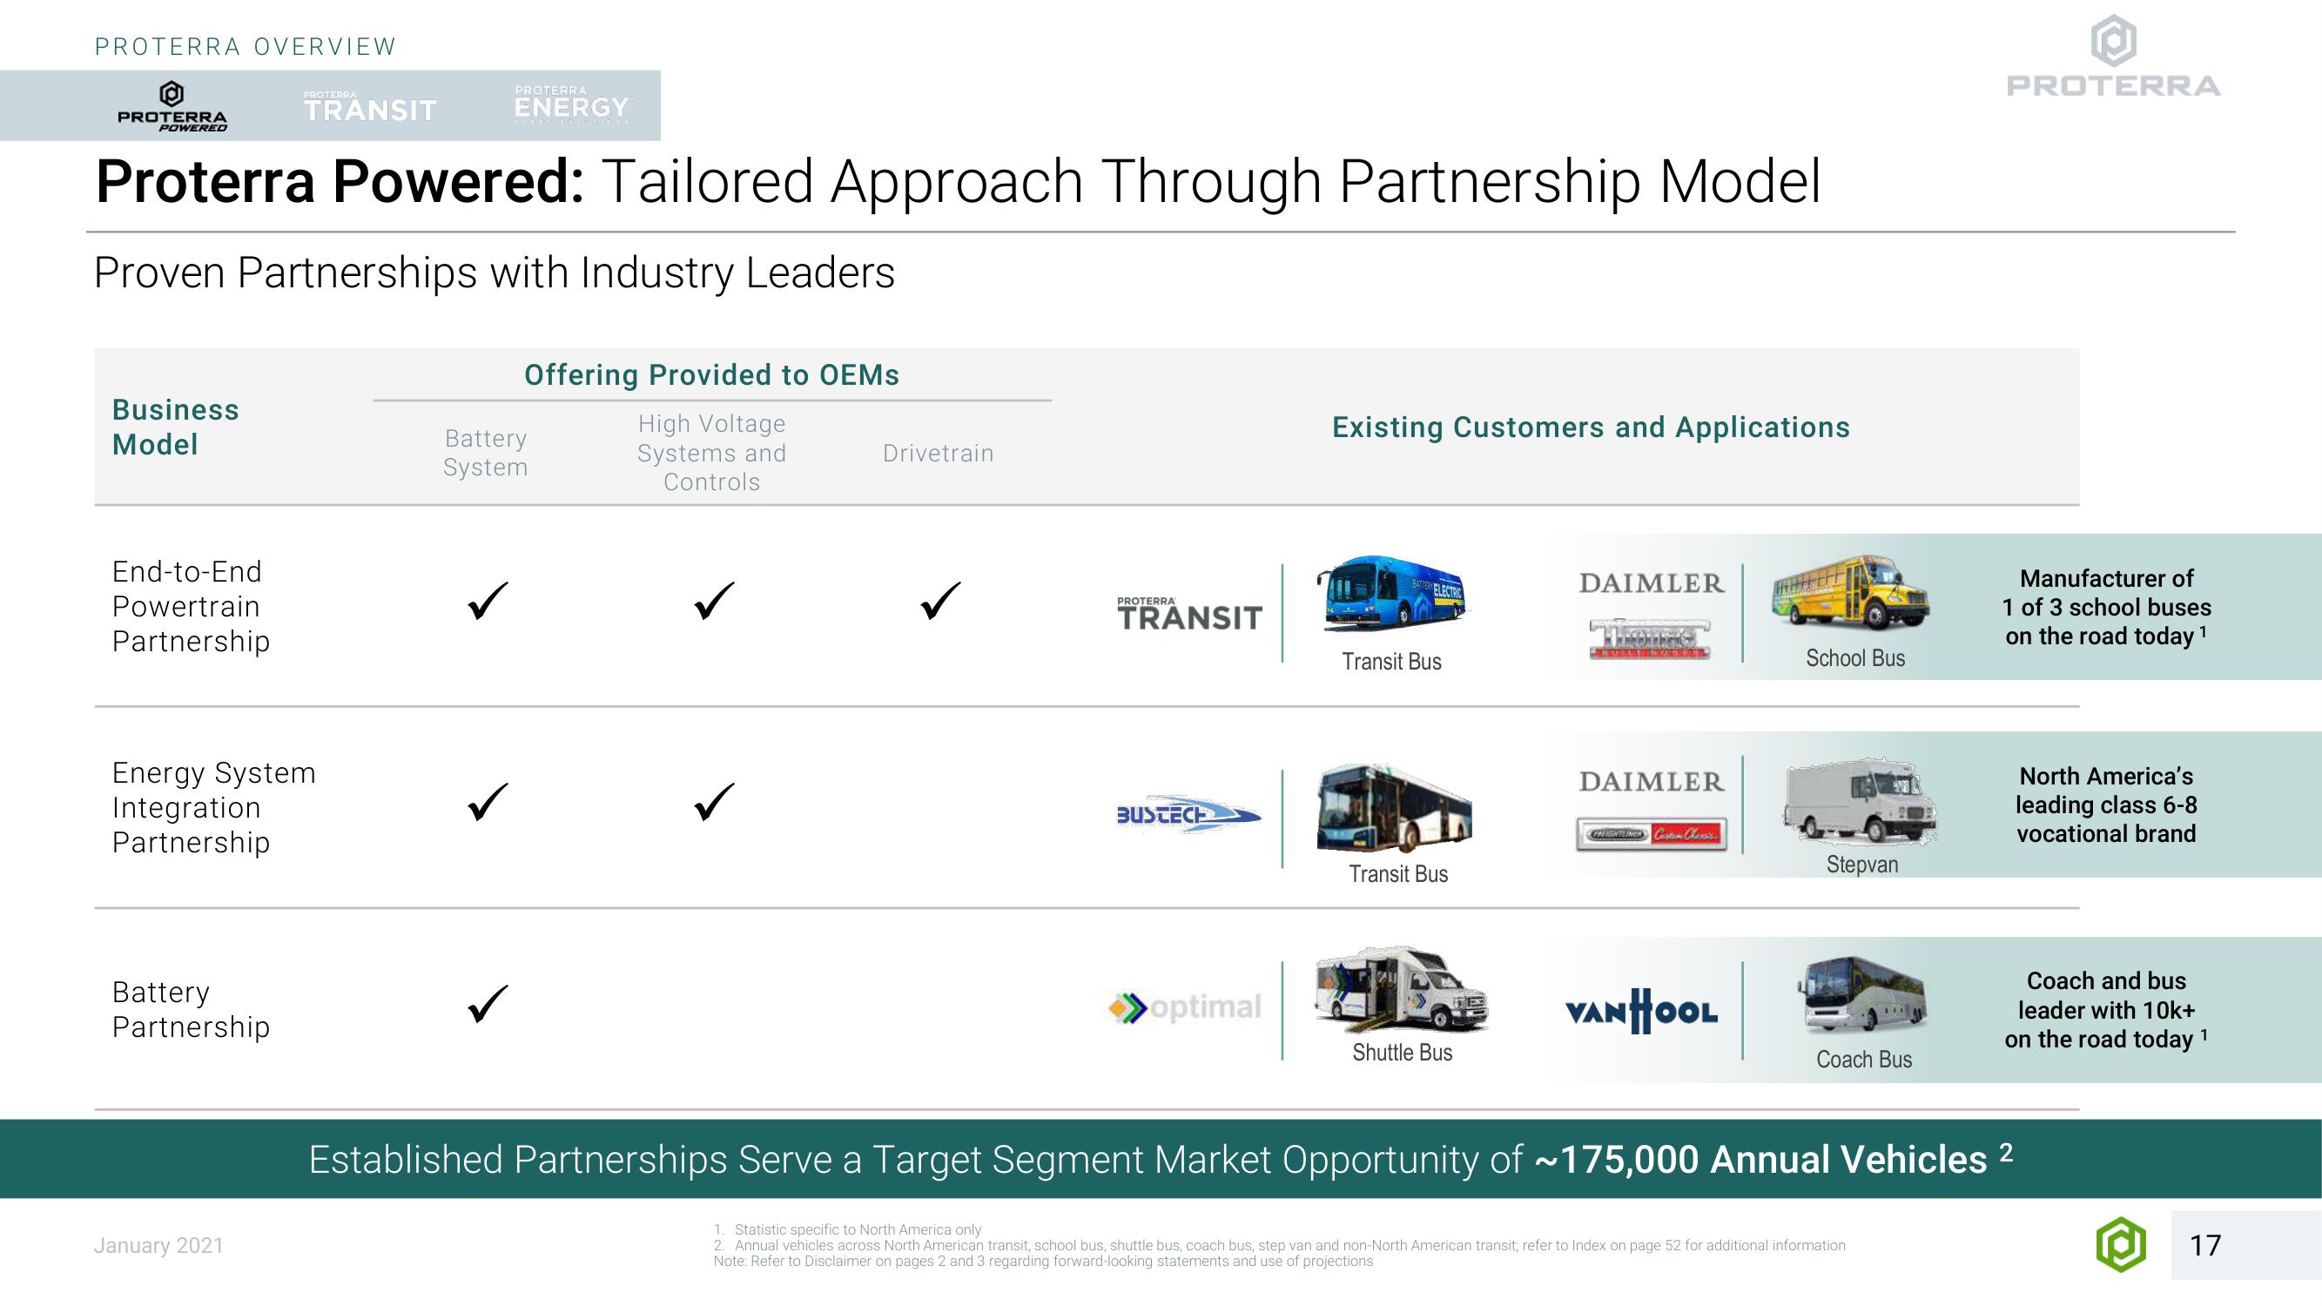2322x1306 pixels.
Task: Click End-to-End Drivetrain checkmark
Action: point(940,601)
